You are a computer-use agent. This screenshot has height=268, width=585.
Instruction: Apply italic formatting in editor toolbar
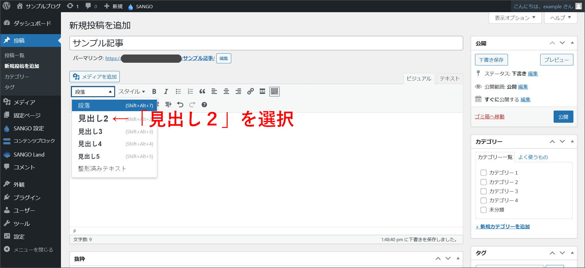coord(166,92)
